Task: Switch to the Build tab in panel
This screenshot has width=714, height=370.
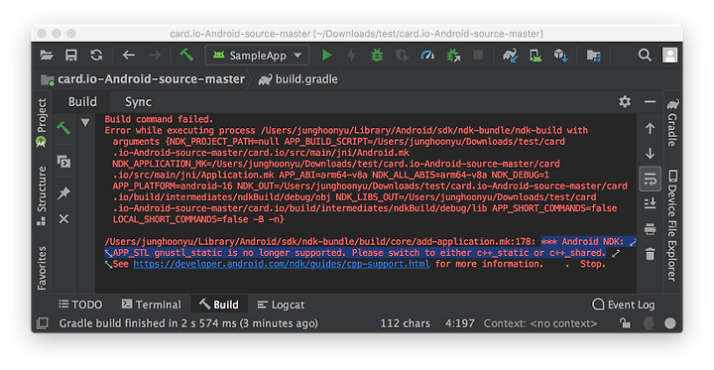Action: (82, 101)
